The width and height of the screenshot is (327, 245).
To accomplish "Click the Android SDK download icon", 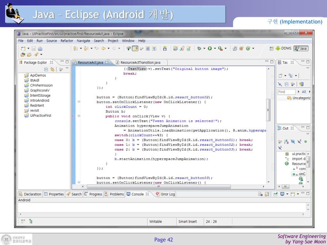I will tap(165, 48).
